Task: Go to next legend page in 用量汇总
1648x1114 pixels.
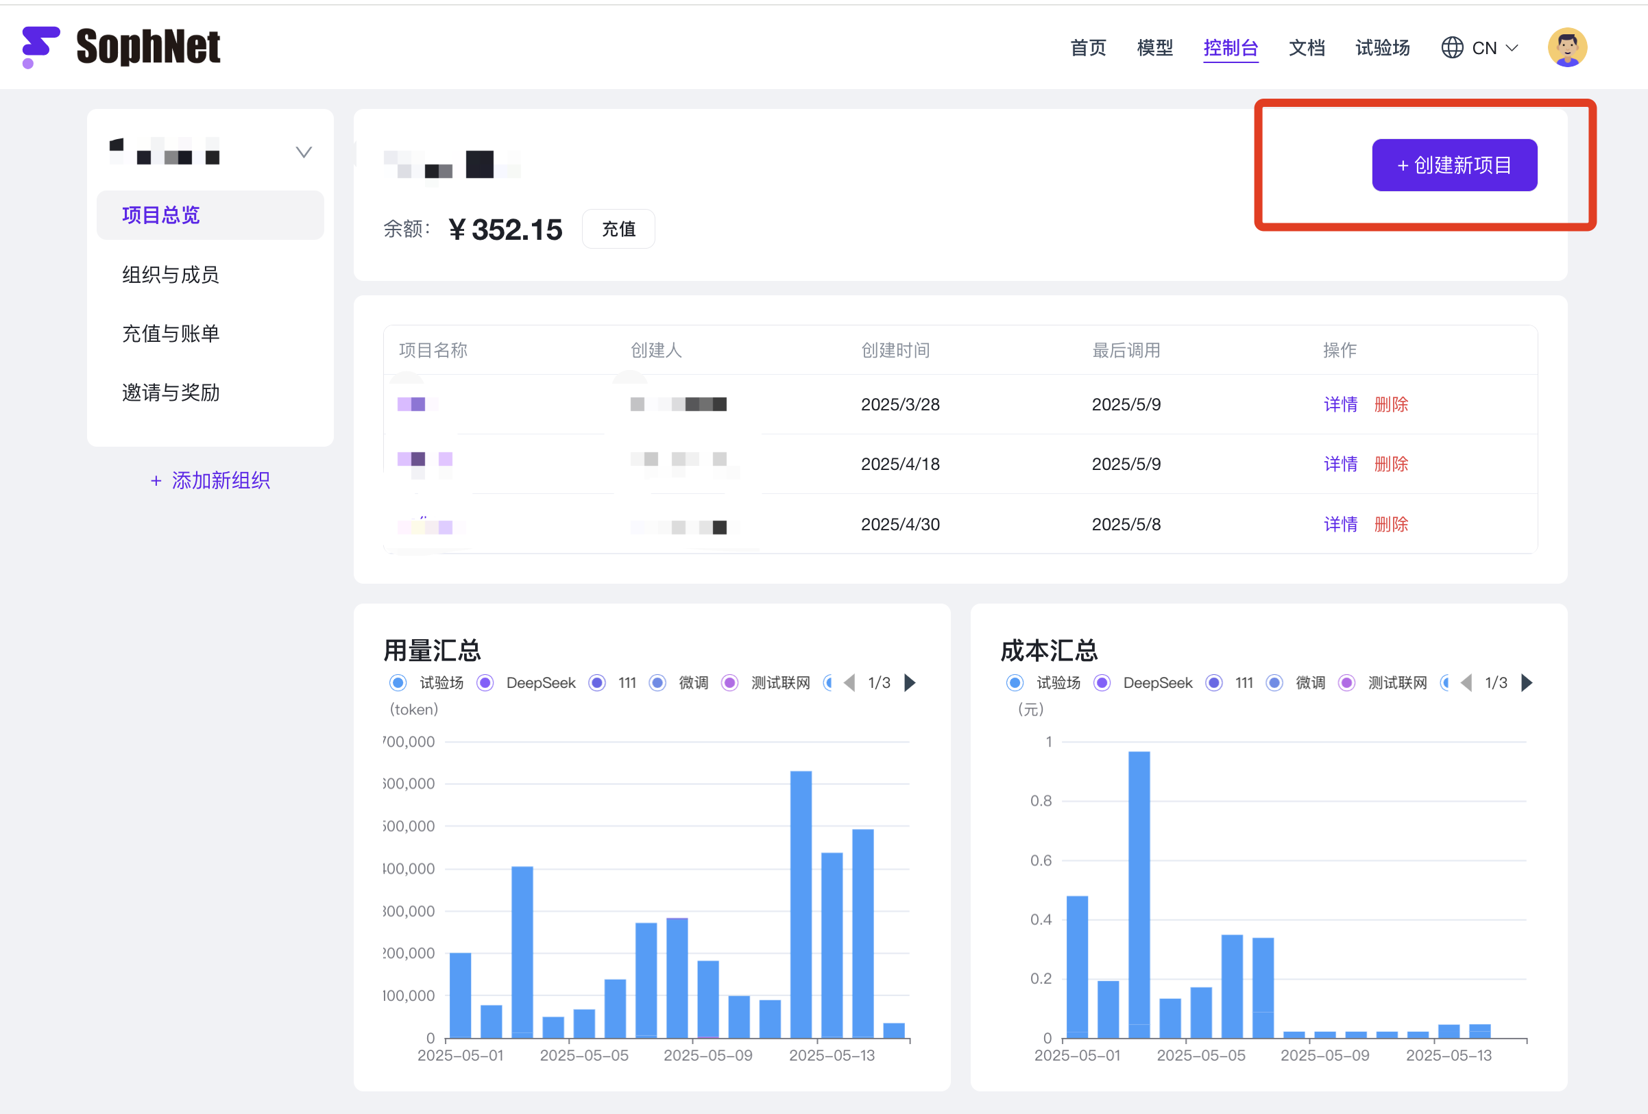Action: coord(910,682)
